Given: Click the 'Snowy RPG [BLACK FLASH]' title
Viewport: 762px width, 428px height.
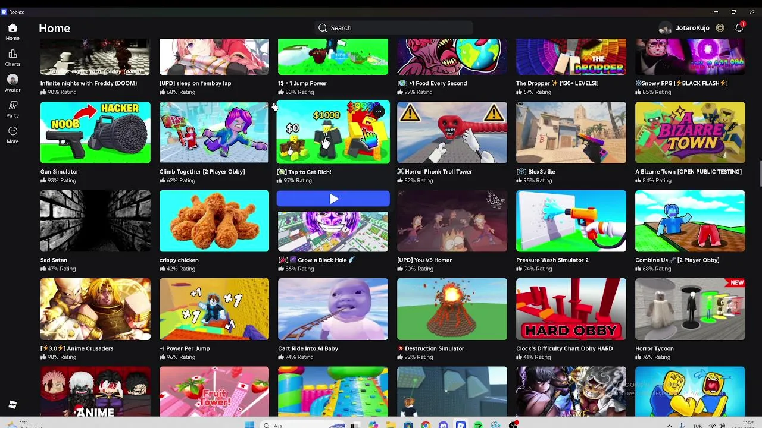Looking at the screenshot, I should 682,83.
